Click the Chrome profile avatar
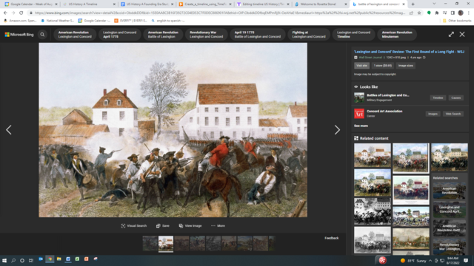 (461, 13)
